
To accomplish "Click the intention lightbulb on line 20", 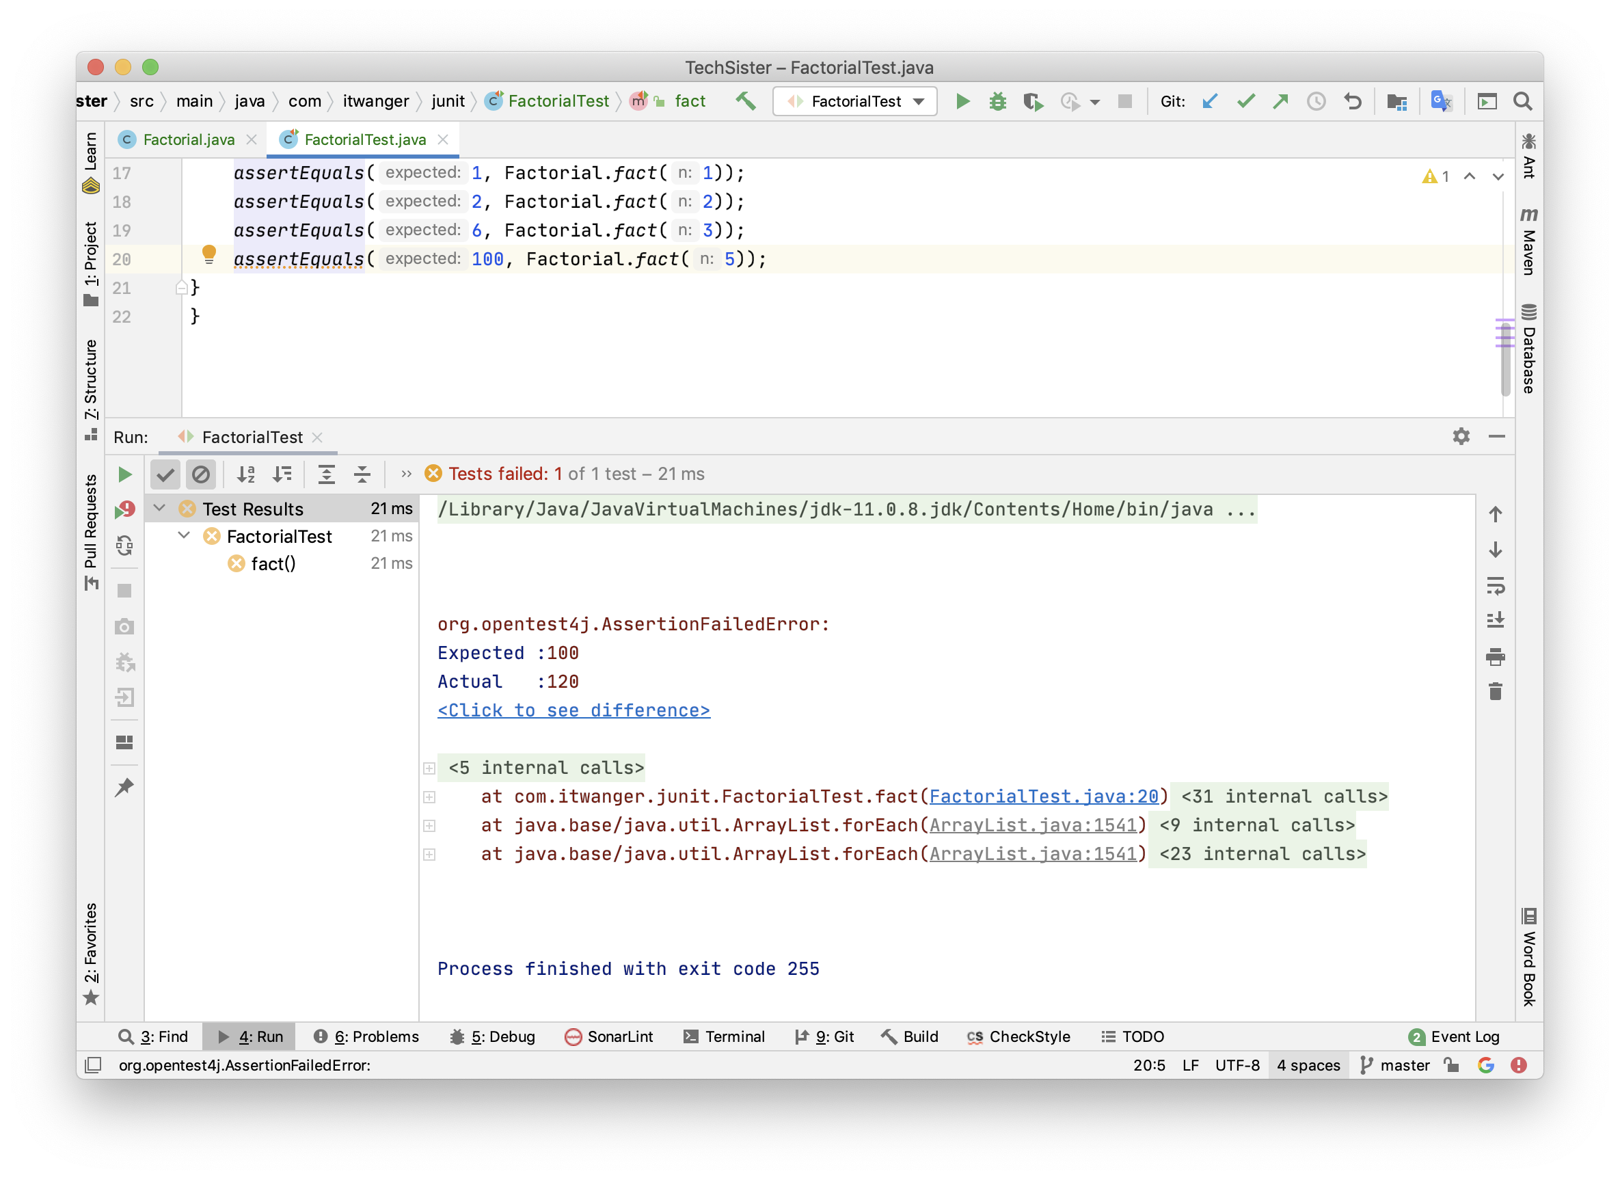I will point(208,254).
